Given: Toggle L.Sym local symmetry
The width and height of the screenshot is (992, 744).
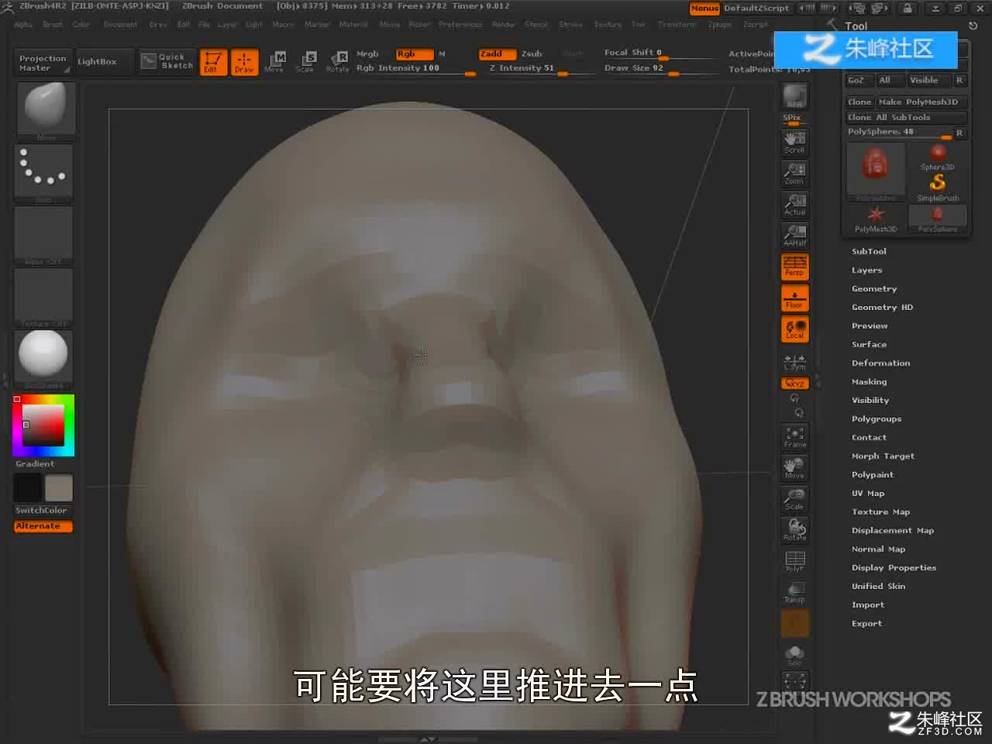Looking at the screenshot, I should (794, 361).
